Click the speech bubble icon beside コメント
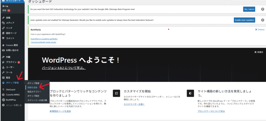 coord(3,38)
